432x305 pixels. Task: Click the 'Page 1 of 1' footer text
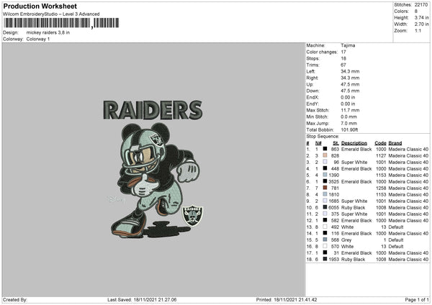pyautogui.click(x=417, y=299)
